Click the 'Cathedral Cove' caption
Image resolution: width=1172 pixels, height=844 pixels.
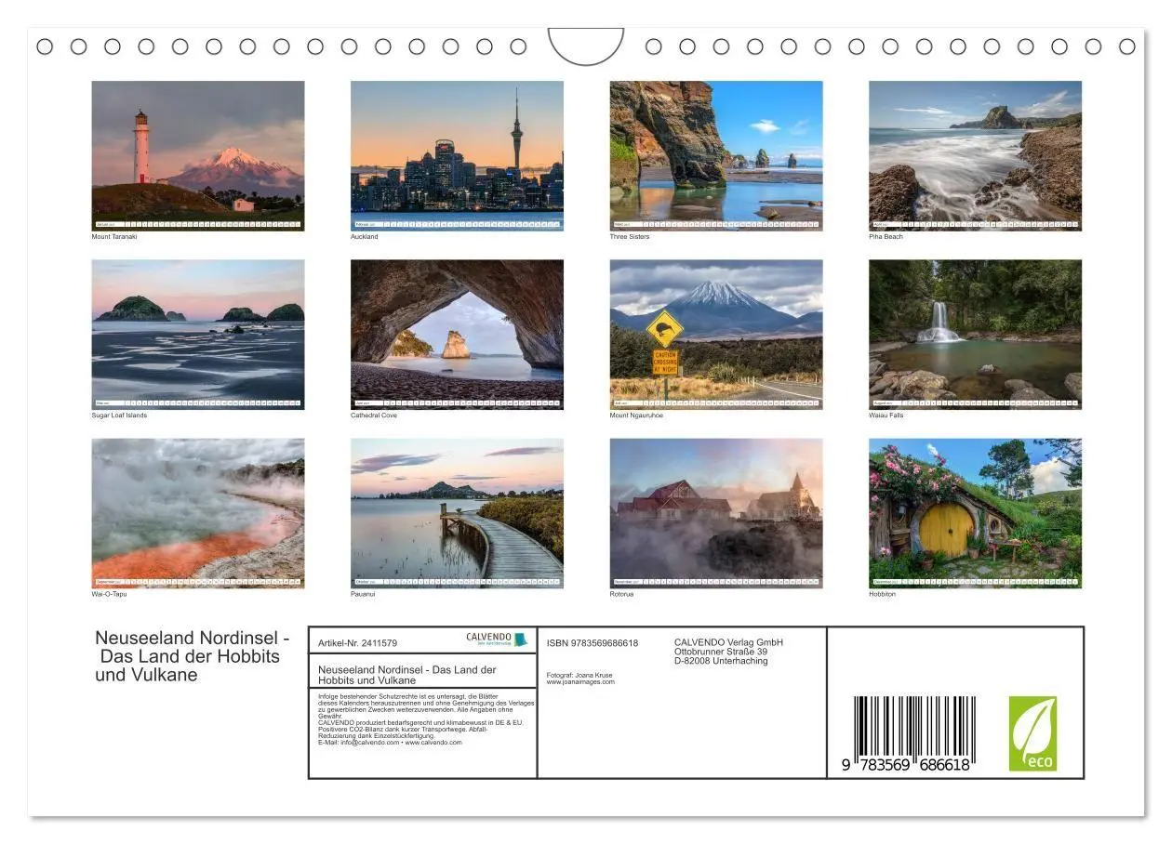[374, 415]
